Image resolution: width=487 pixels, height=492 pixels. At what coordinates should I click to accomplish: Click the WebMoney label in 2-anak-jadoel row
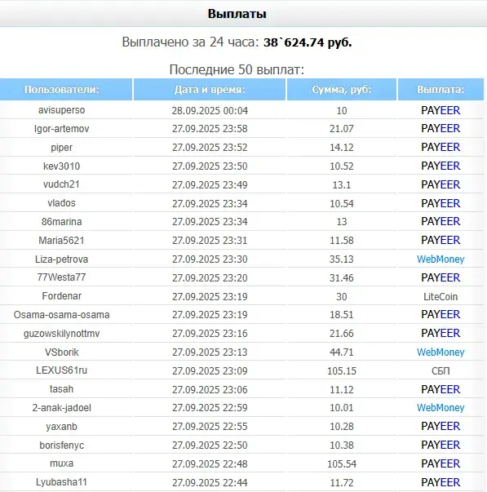point(441,408)
